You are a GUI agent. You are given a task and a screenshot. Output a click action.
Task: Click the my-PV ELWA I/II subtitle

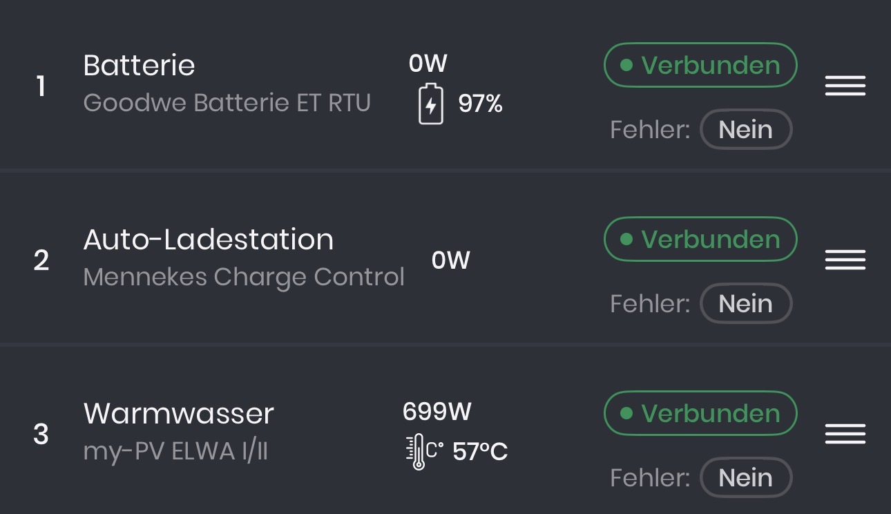coord(175,452)
